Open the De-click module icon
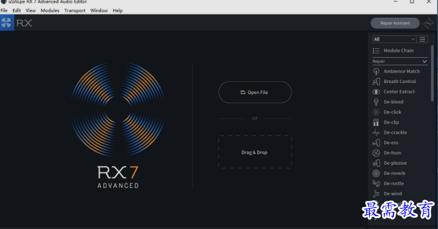Image resolution: width=438 pixels, height=229 pixels. (x=376, y=112)
